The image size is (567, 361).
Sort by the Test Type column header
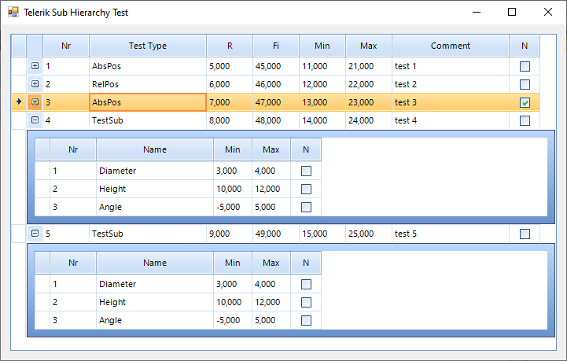pos(148,46)
